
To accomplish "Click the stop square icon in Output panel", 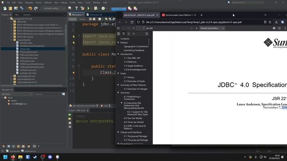I will [x=70, y=123].
